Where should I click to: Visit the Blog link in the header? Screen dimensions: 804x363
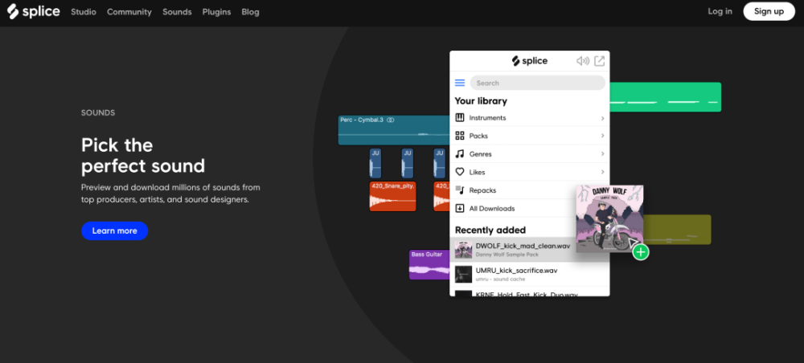pos(250,12)
